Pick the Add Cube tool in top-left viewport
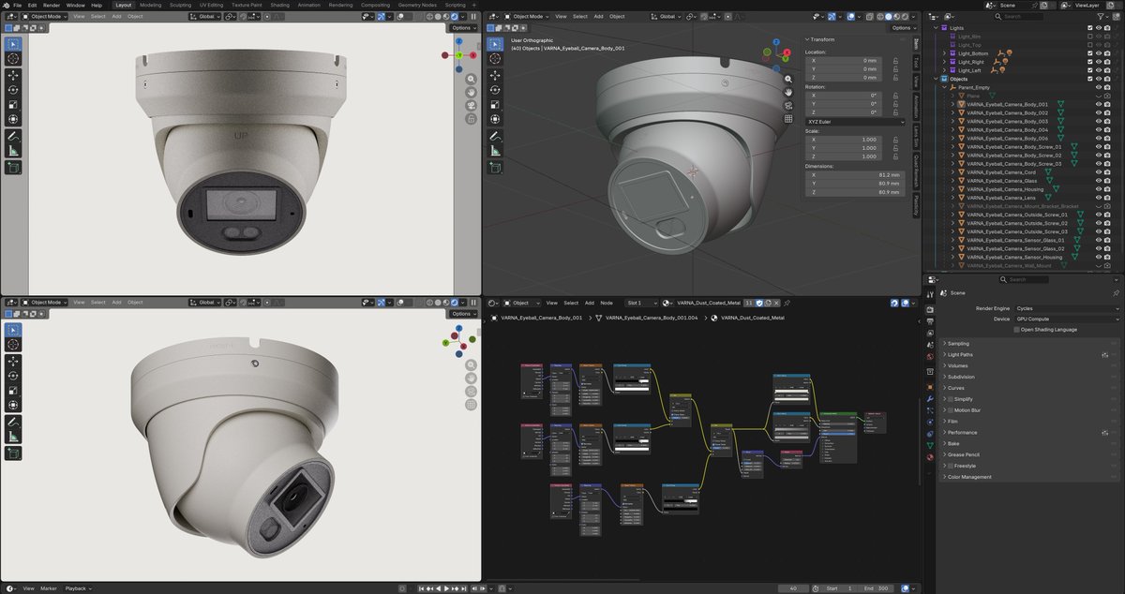This screenshot has height=594, width=1125. pos(13,168)
